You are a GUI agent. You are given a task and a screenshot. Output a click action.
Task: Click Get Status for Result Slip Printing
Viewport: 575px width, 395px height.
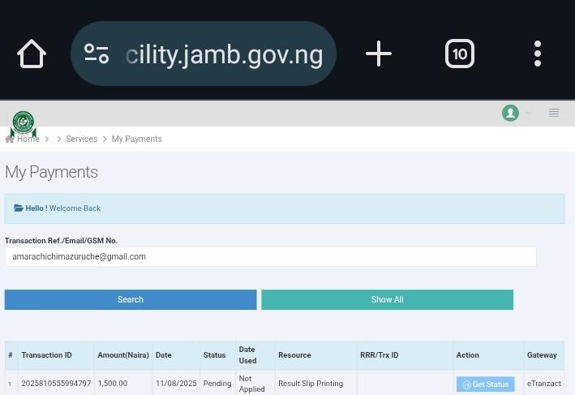point(486,384)
